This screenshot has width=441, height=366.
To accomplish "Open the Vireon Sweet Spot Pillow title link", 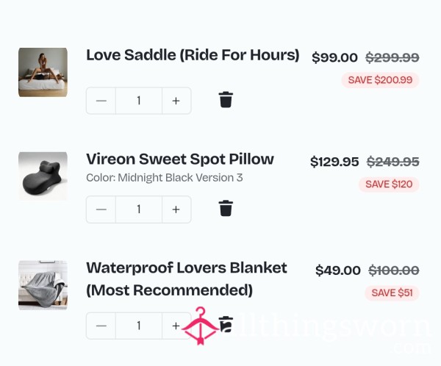I will [180, 159].
